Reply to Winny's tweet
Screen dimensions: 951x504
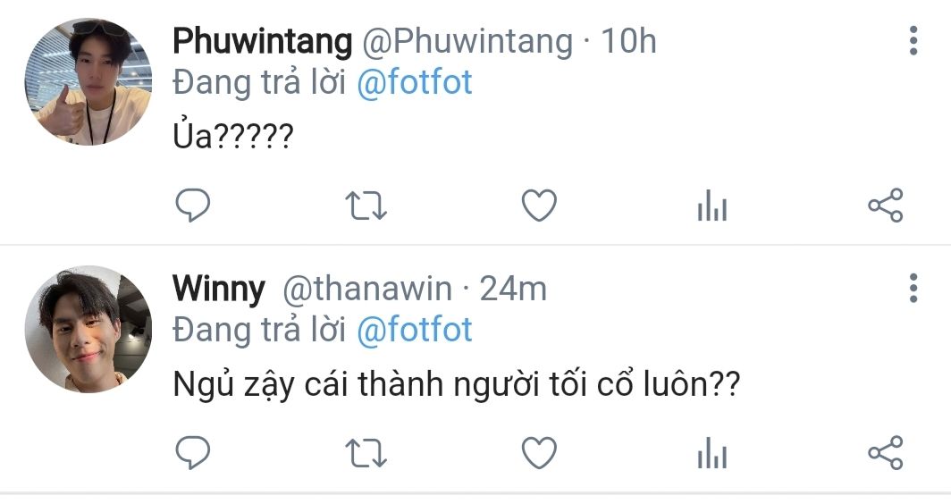click(191, 454)
